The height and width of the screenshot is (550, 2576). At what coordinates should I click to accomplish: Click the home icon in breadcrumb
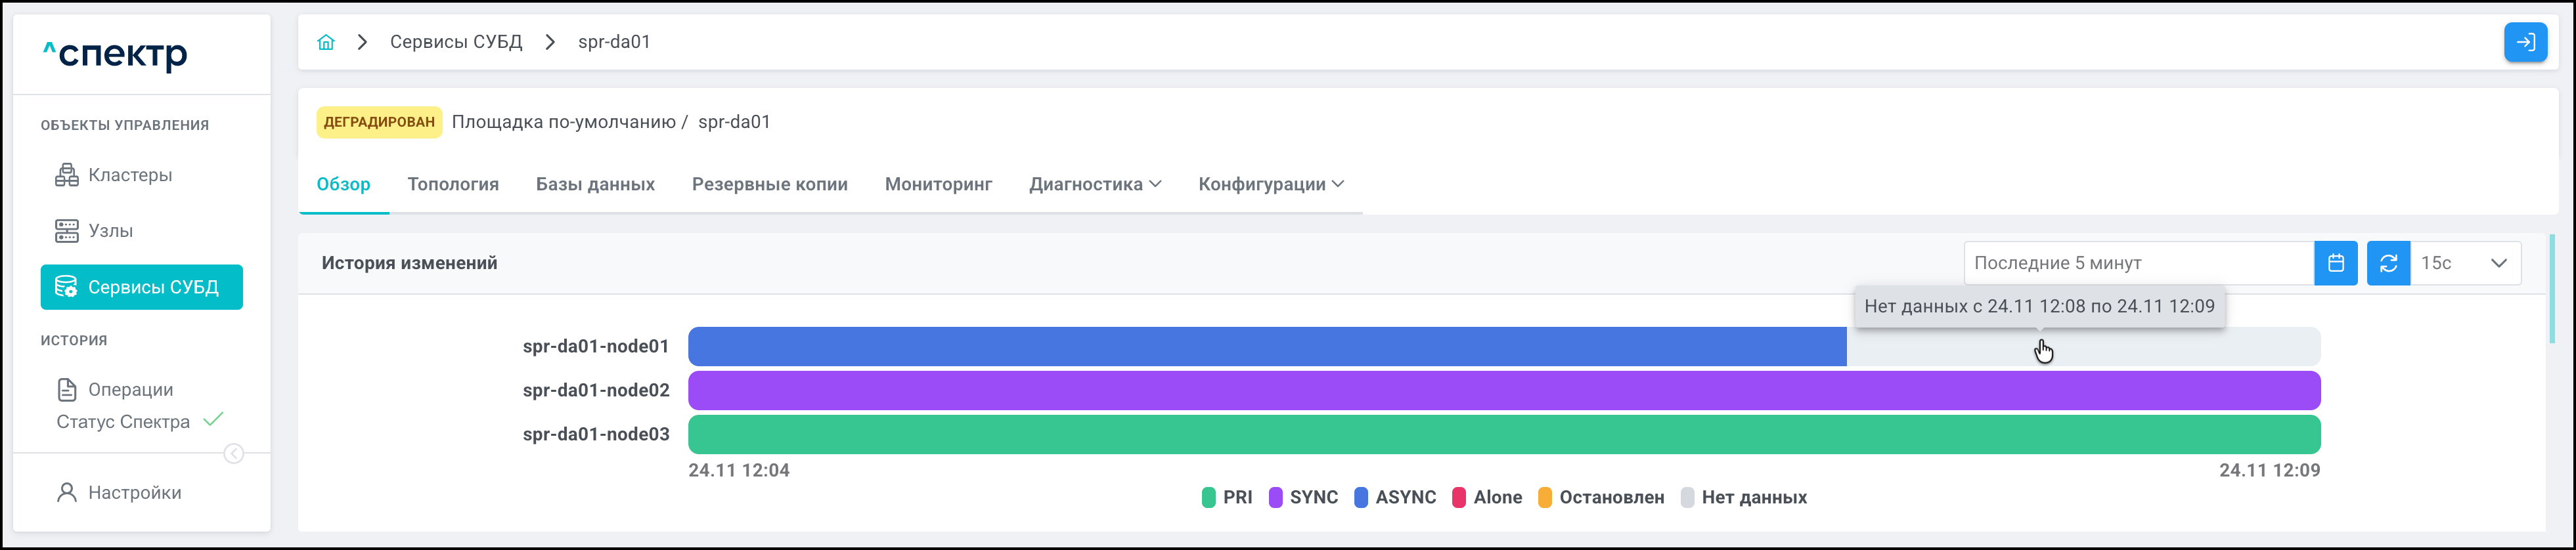[x=326, y=42]
